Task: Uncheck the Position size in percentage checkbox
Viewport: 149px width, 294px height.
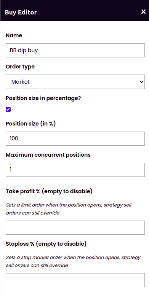Action: [8, 110]
